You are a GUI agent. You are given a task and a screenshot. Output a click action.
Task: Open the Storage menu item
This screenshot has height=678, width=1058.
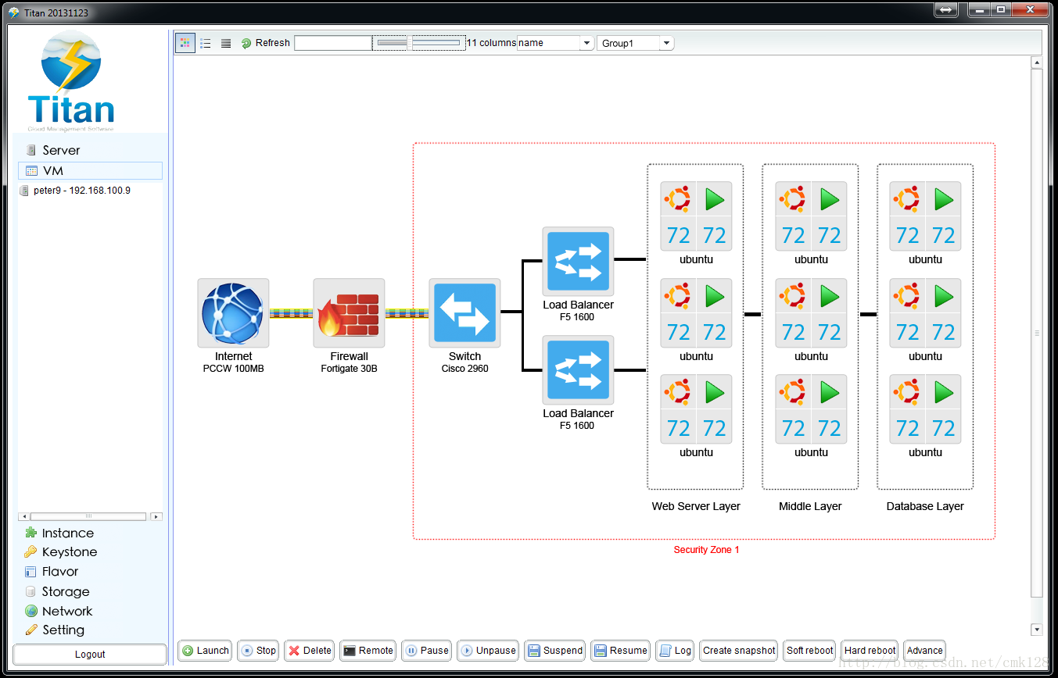click(x=57, y=591)
